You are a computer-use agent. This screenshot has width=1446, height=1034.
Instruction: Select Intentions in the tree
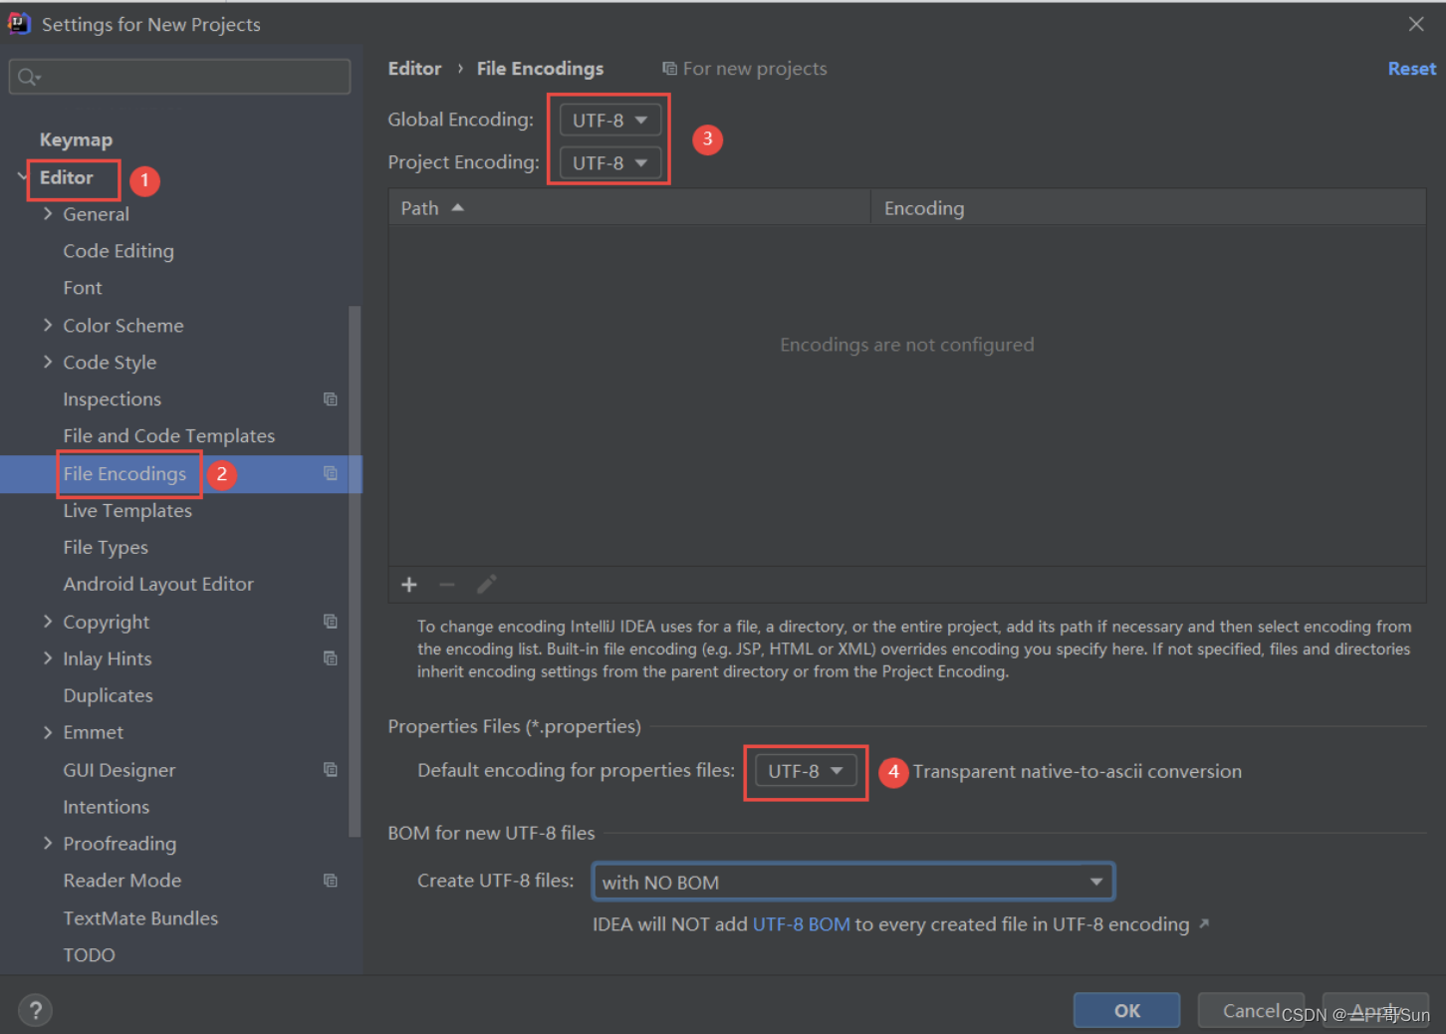point(106,807)
